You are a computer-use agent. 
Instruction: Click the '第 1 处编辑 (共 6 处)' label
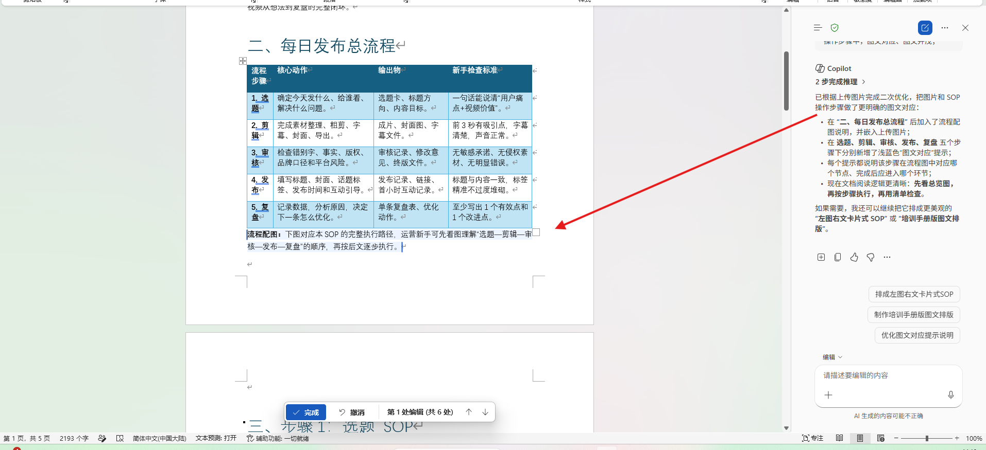420,412
